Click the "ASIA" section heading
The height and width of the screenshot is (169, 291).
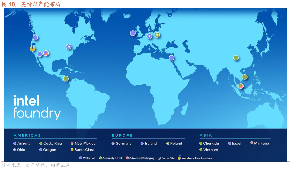click(206, 135)
